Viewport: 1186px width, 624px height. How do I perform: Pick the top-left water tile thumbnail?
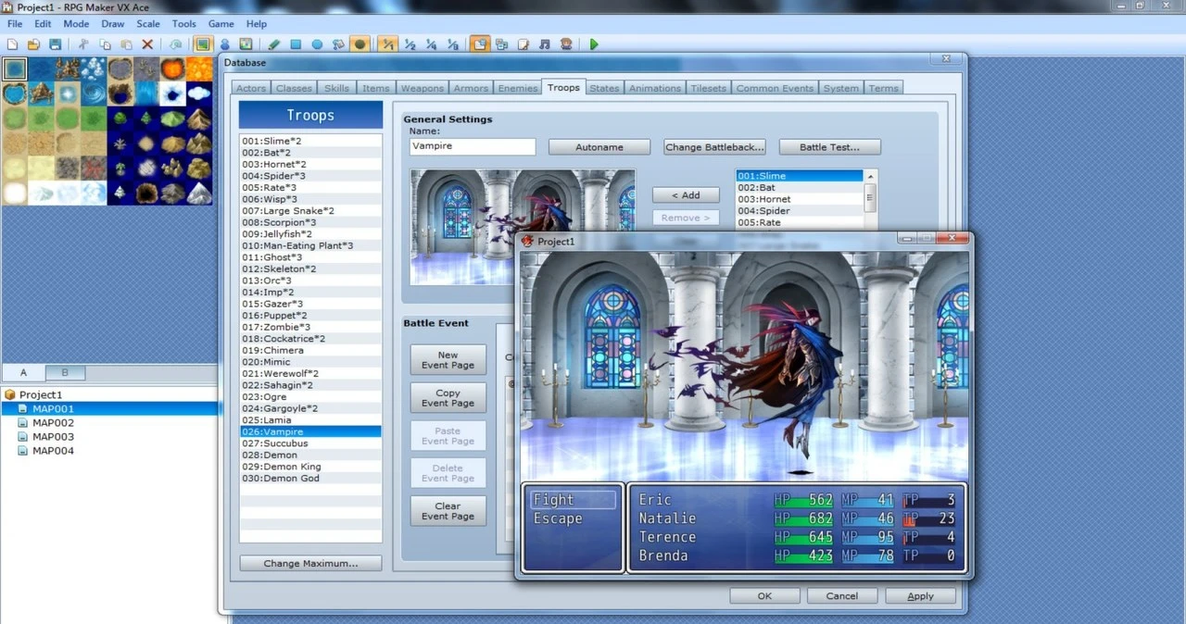pos(14,69)
